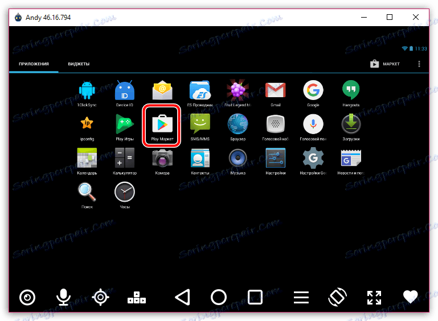Screen dimensions: 438x321
Task: Rotate the screen orientation
Action: [x=337, y=297]
